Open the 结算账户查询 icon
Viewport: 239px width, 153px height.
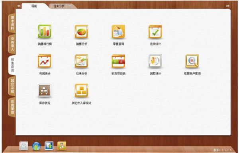192,61
